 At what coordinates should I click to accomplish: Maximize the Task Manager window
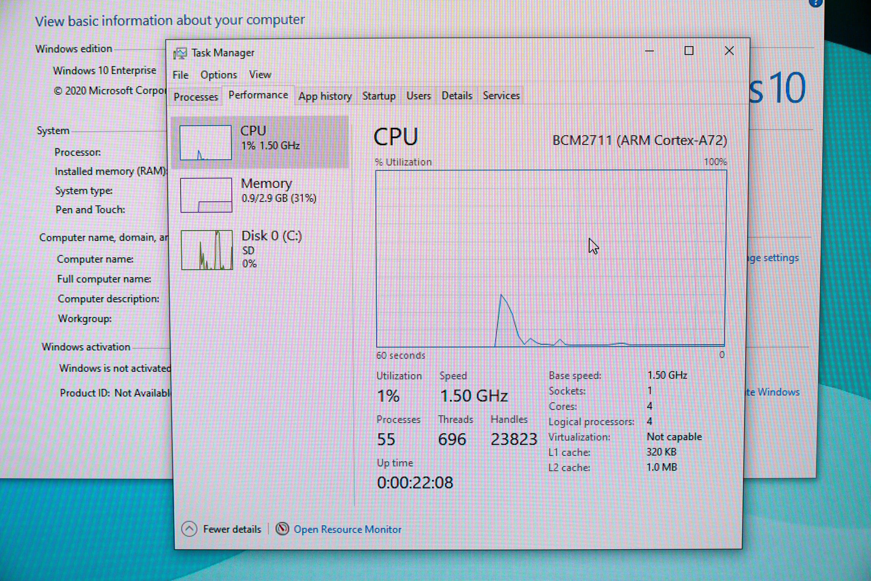(x=689, y=51)
